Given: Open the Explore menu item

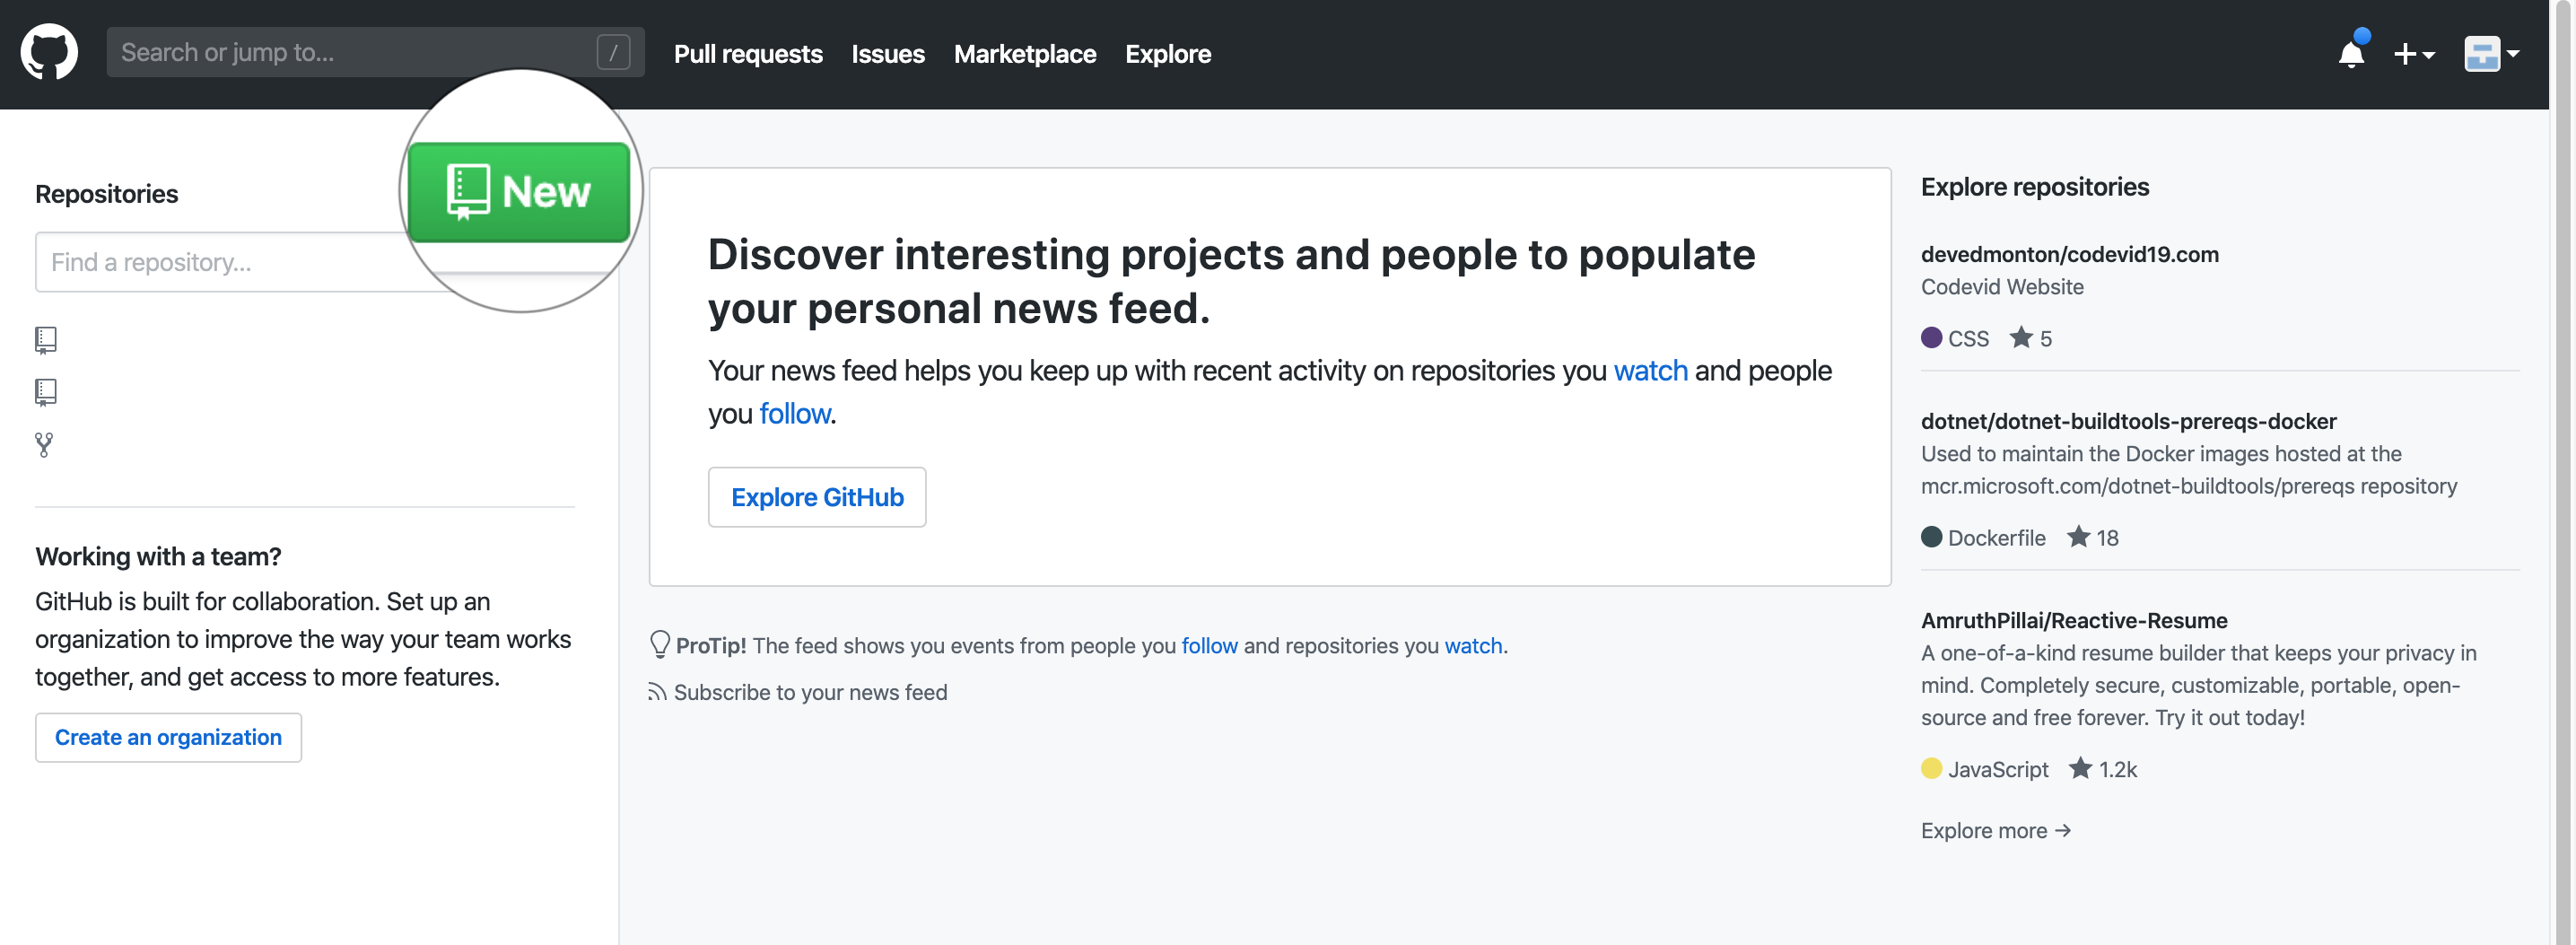Looking at the screenshot, I should (x=1168, y=54).
